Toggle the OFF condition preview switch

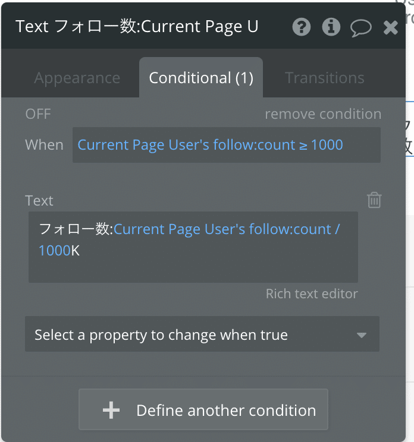[38, 114]
